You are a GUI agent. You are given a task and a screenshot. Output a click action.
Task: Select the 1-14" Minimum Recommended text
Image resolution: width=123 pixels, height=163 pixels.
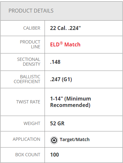coord(70,102)
